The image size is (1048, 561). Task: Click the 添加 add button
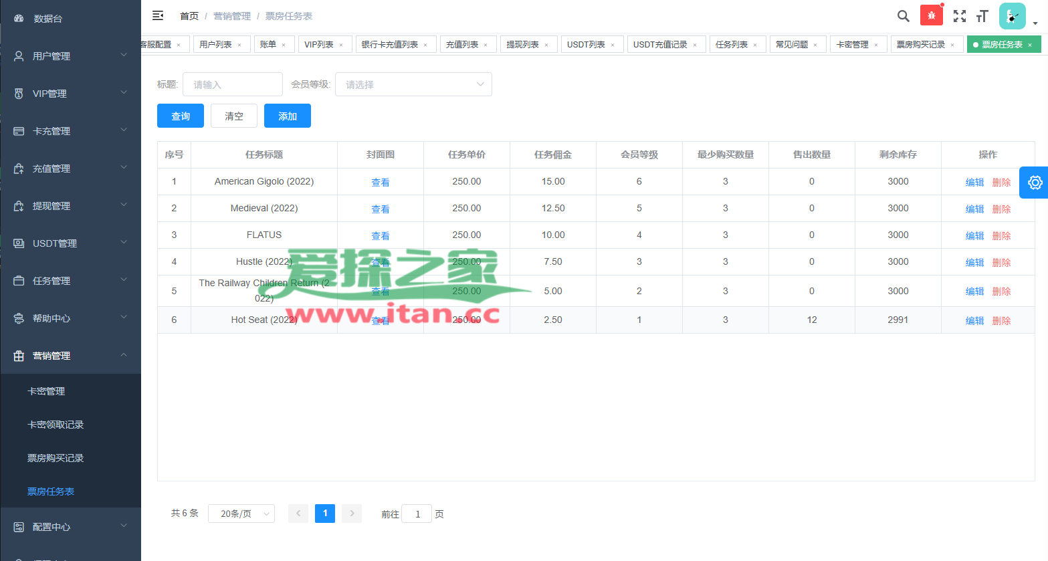click(288, 116)
